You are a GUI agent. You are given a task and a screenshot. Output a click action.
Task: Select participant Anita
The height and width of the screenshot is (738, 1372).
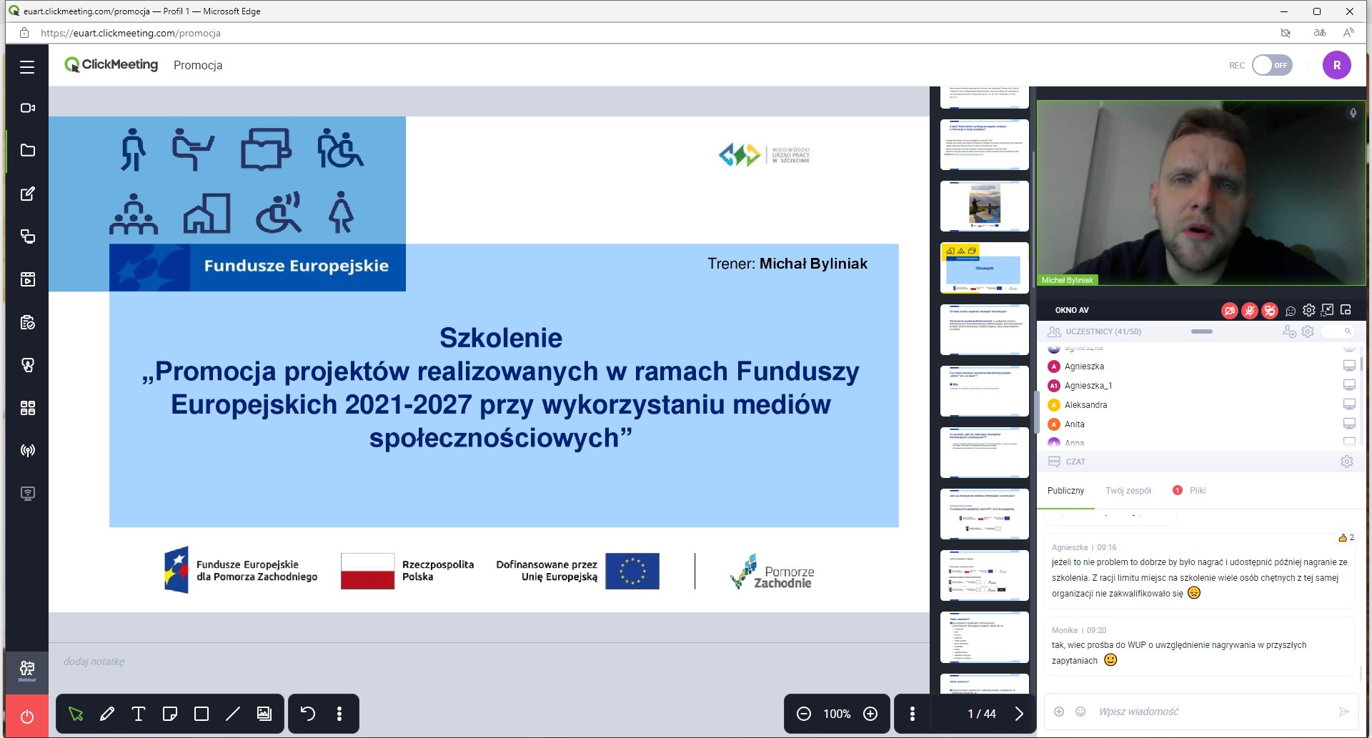pyautogui.click(x=1075, y=424)
